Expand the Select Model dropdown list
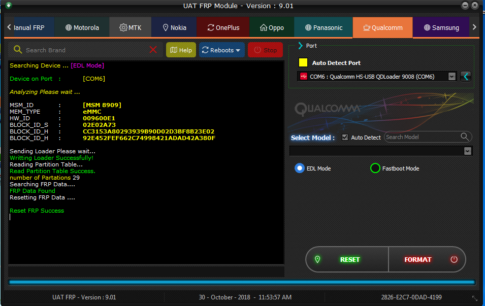Screen dimensions: 485x306 pos(467,151)
